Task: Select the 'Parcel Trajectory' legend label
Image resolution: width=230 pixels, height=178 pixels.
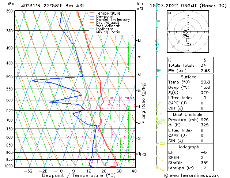Action: 113,19
